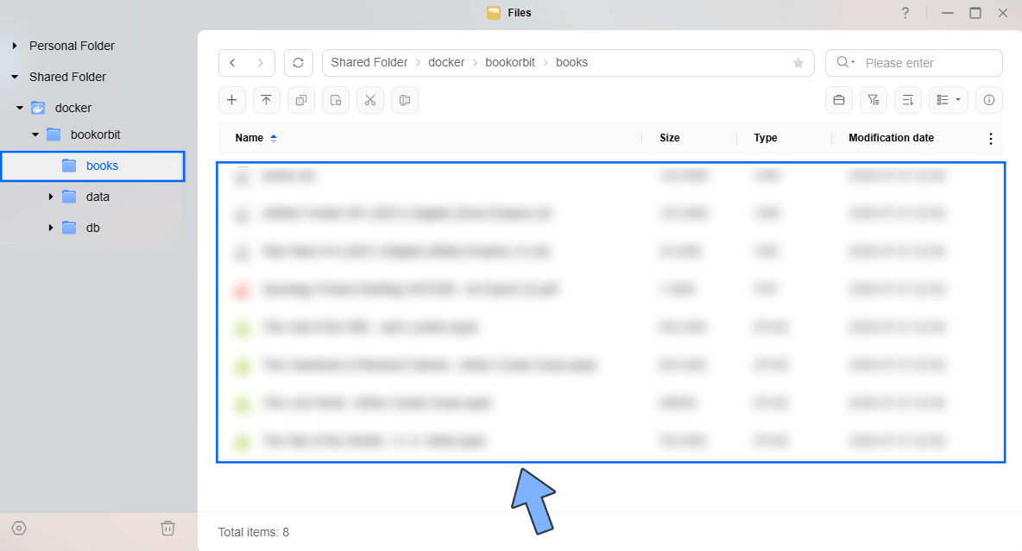The height and width of the screenshot is (551, 1022).
Task: Select the bookorbit folder in tree
Action: (x=95, y=135)
